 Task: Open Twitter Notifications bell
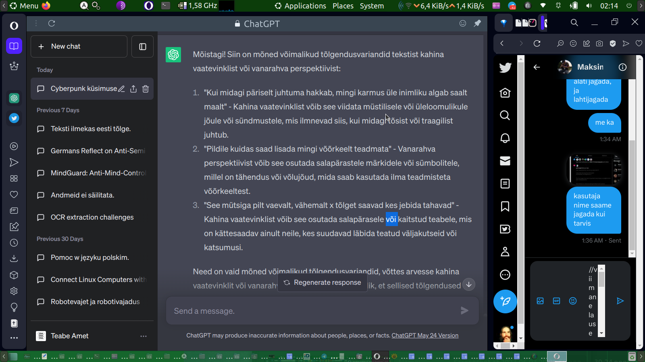[x=505, y=138]
